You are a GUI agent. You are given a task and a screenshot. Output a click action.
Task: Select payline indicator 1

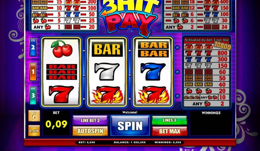pos(33,72)
